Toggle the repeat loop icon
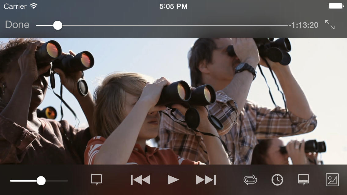Image resolution: width=347 pixels, height=195 pixels. [250, 180]
